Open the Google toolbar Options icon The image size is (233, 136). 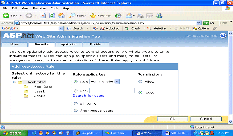[194, 28]
